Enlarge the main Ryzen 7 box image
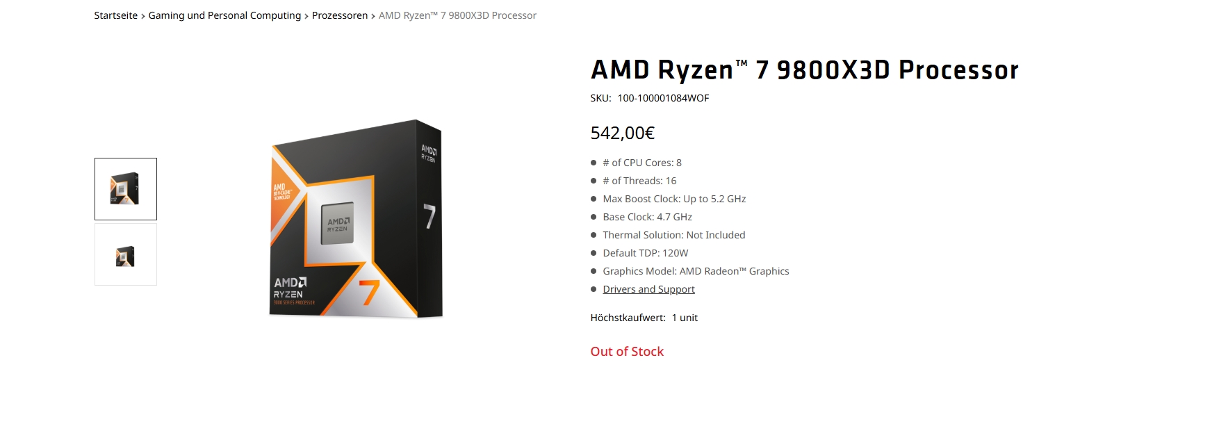Image resolution: width=1219 pixels, height=424 pixels. (x=356, y=219)
